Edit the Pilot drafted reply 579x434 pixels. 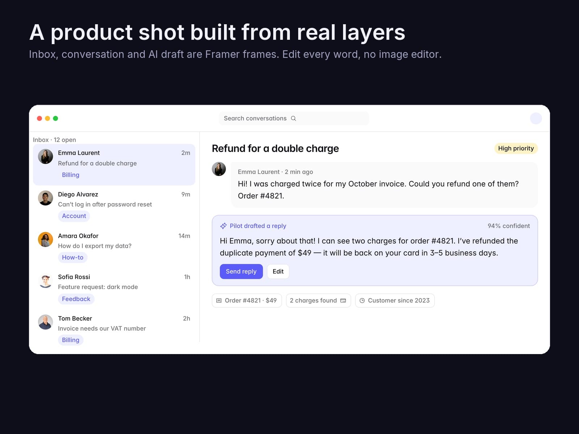point(278,271)
